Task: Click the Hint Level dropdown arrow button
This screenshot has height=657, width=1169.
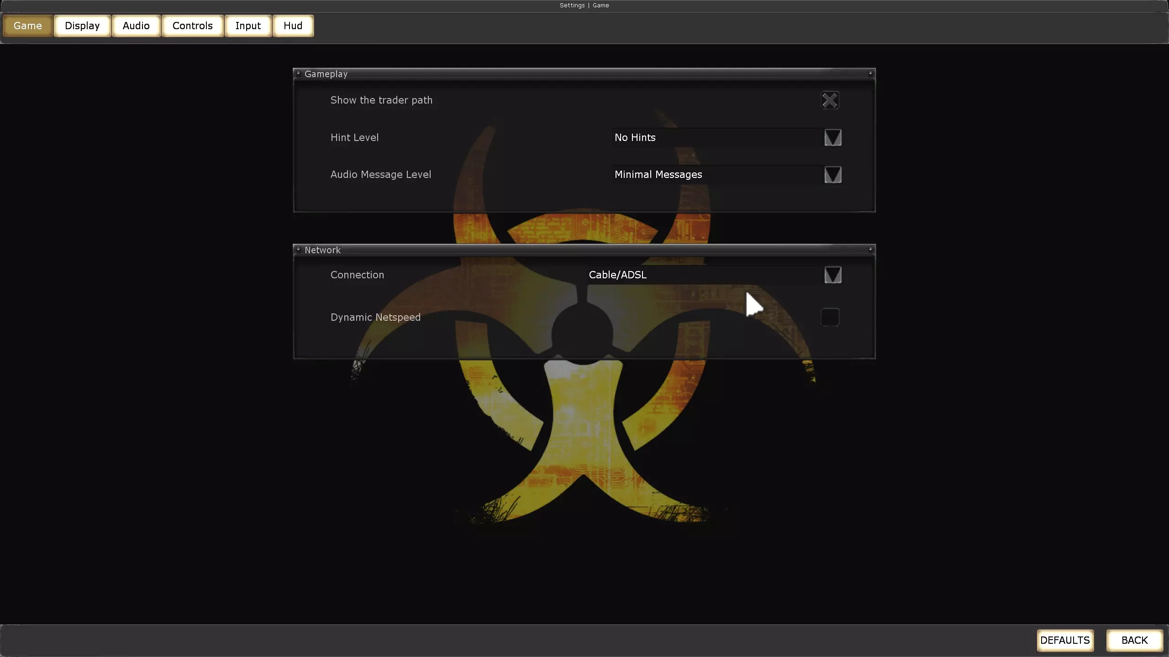Action: tap(832, 137)
